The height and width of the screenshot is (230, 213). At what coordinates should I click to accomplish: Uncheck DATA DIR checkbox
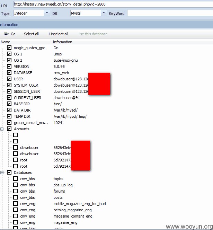(x=9, y=110)
